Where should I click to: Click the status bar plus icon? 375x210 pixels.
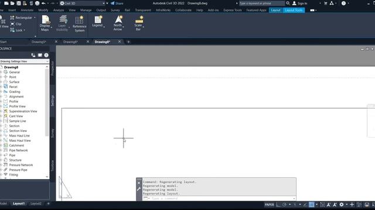coord(352,205)
